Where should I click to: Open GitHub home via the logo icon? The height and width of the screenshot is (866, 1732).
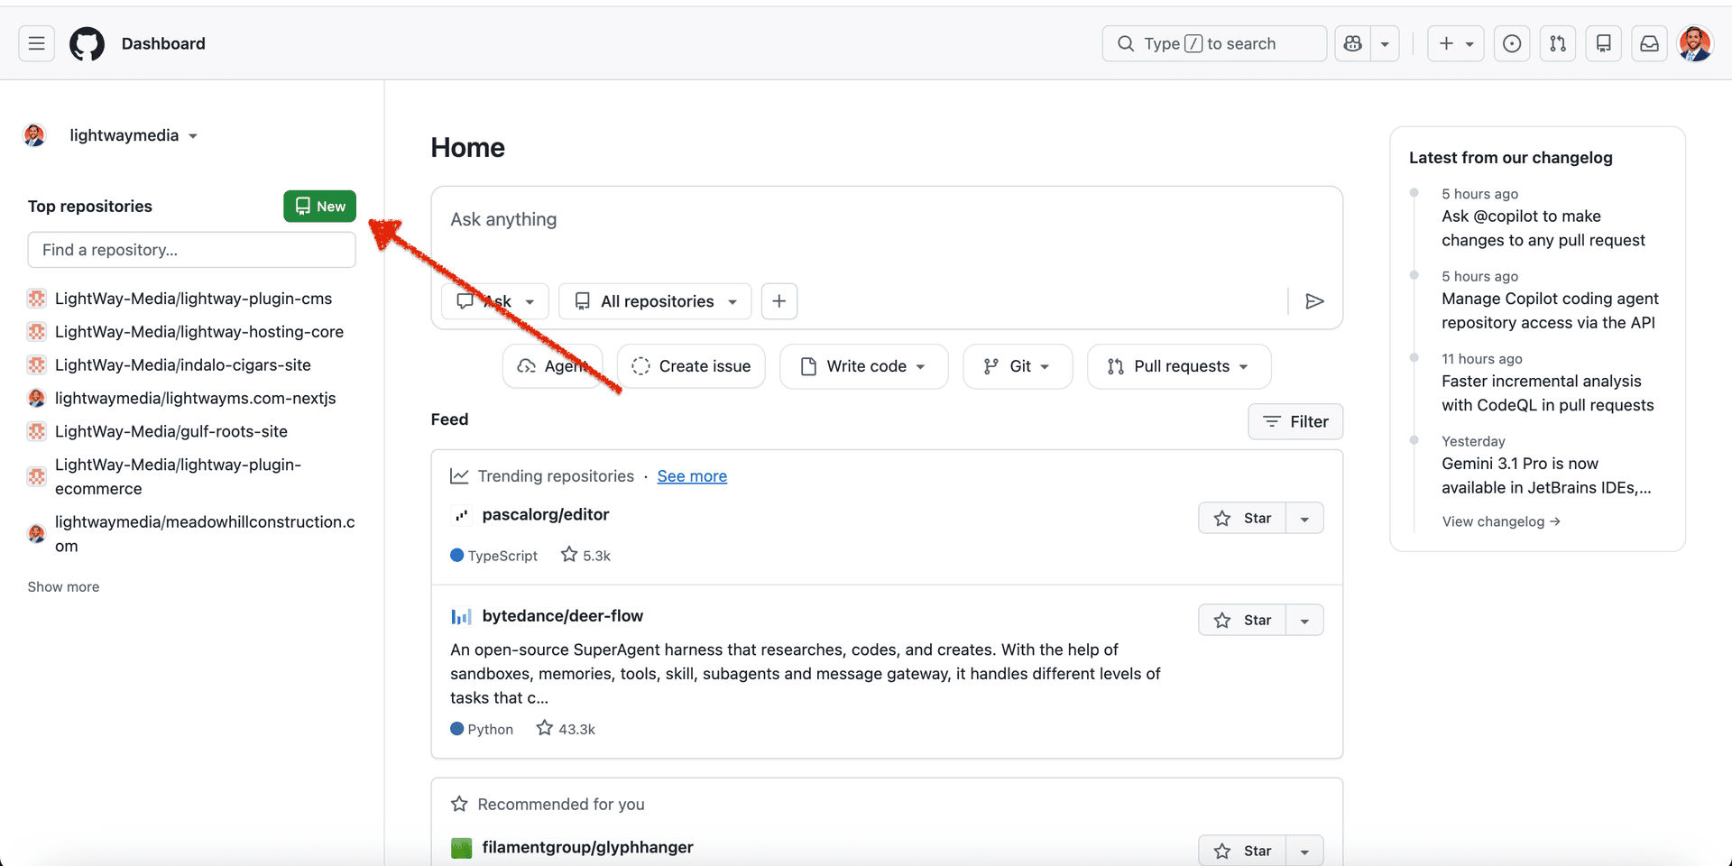tap(87, 43)
